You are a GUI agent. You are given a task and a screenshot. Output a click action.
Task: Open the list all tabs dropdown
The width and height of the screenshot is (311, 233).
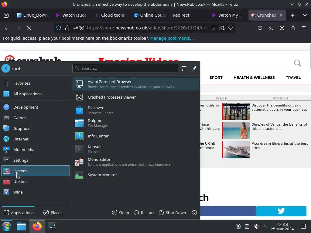[305, 15]
